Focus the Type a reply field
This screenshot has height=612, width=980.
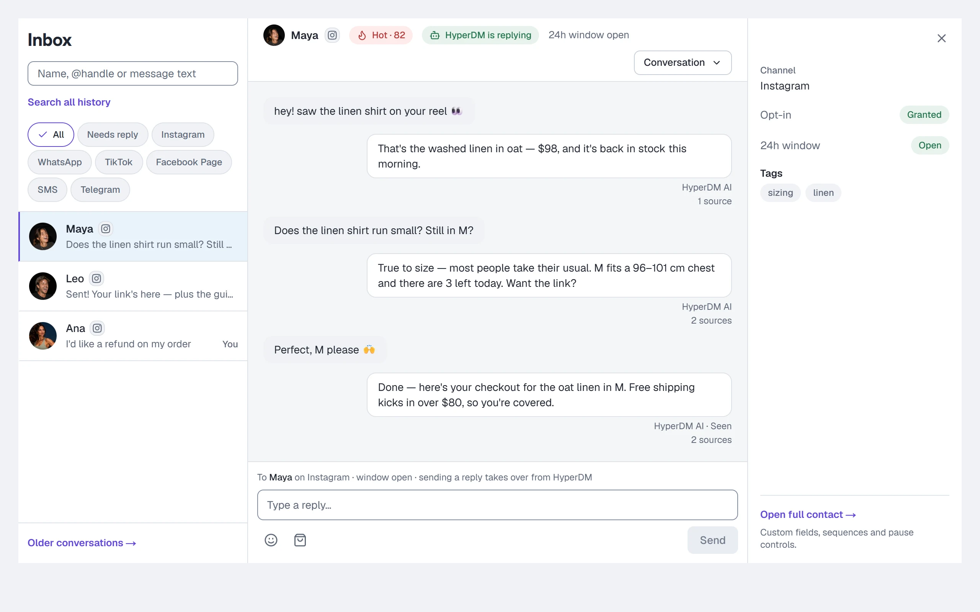click(x=497, y=505)
